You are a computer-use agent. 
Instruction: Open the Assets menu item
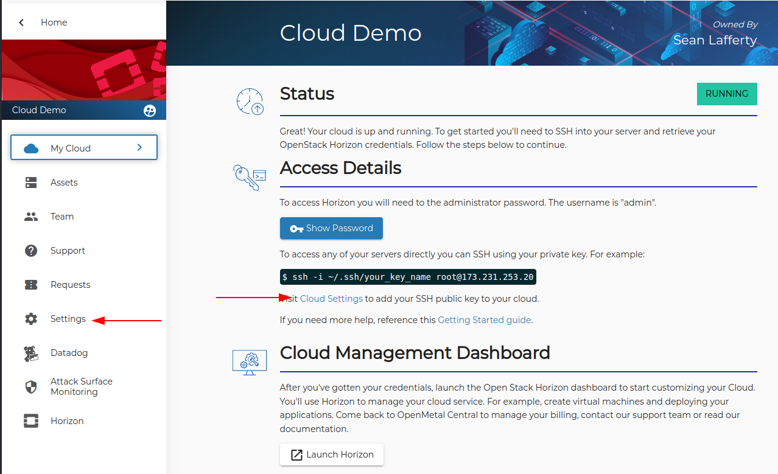coord(64,183)
